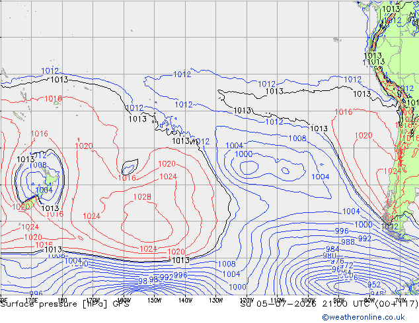Click the "140W" longitude label

185,301
